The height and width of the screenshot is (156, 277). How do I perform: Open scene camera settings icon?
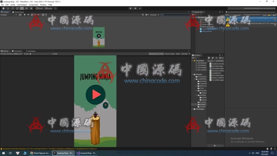click(147, 15)
